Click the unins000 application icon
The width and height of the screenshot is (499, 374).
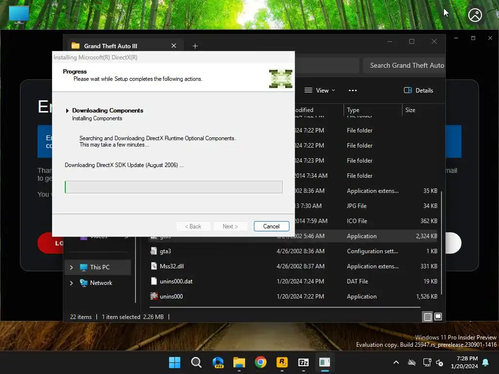point(154,297)
